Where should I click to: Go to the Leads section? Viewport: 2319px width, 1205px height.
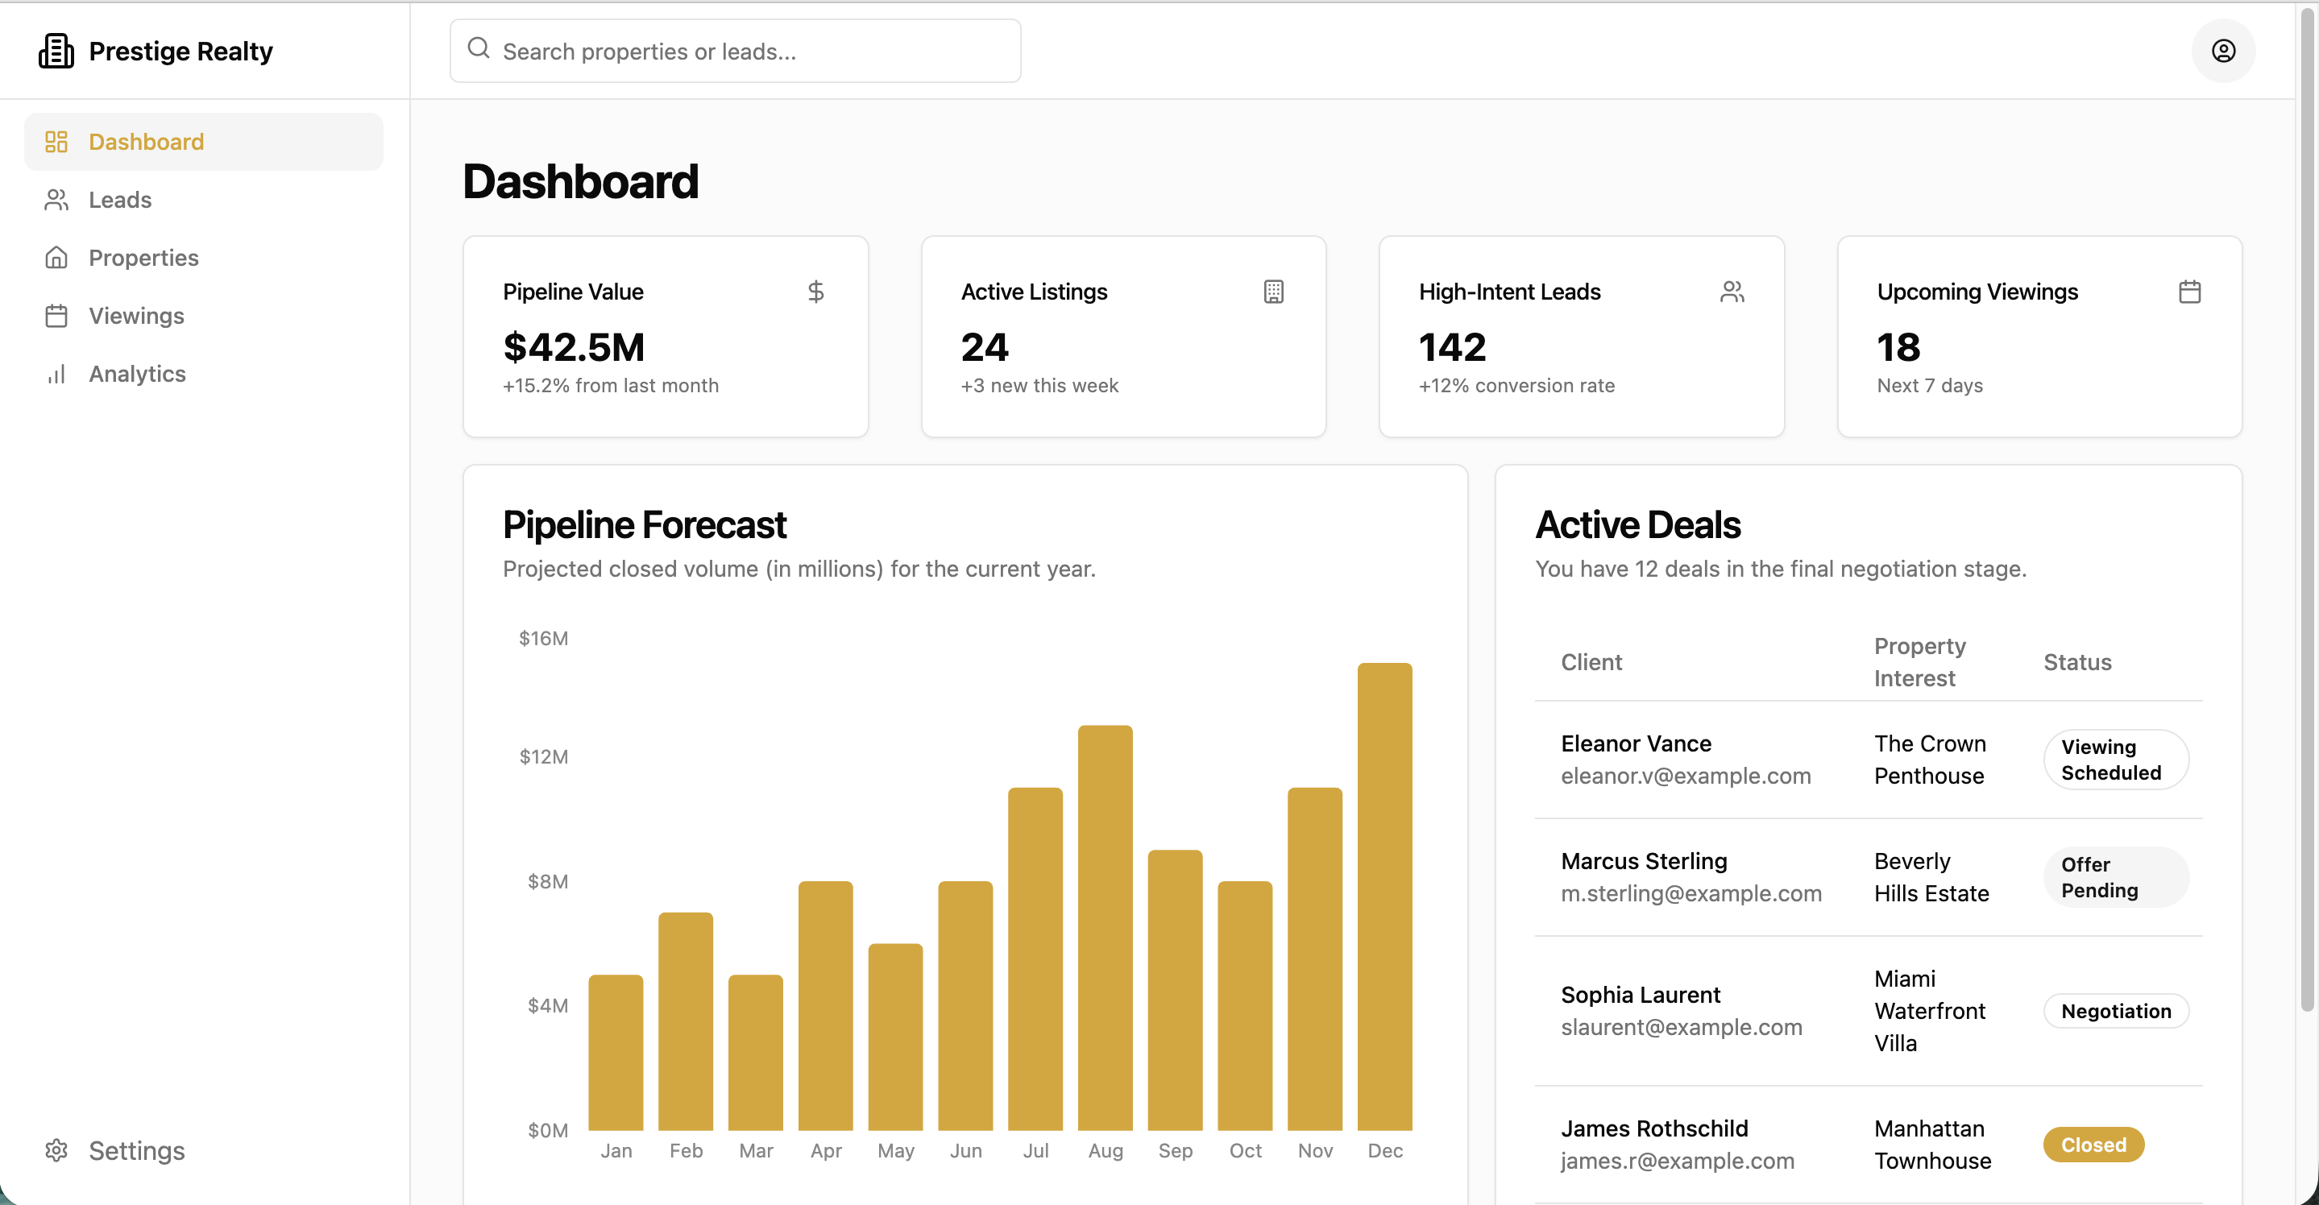pos(203,200)
